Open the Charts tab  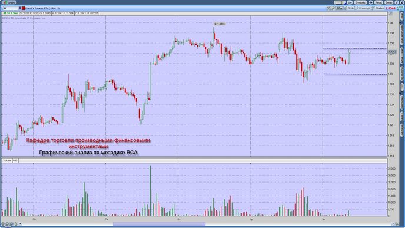pos(9,2)
